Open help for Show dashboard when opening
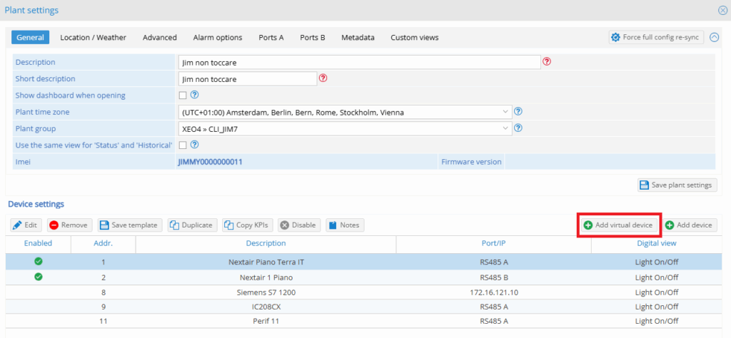Image resolution: width=731 pixels, height=338 pixels. [x=195, y=95]
